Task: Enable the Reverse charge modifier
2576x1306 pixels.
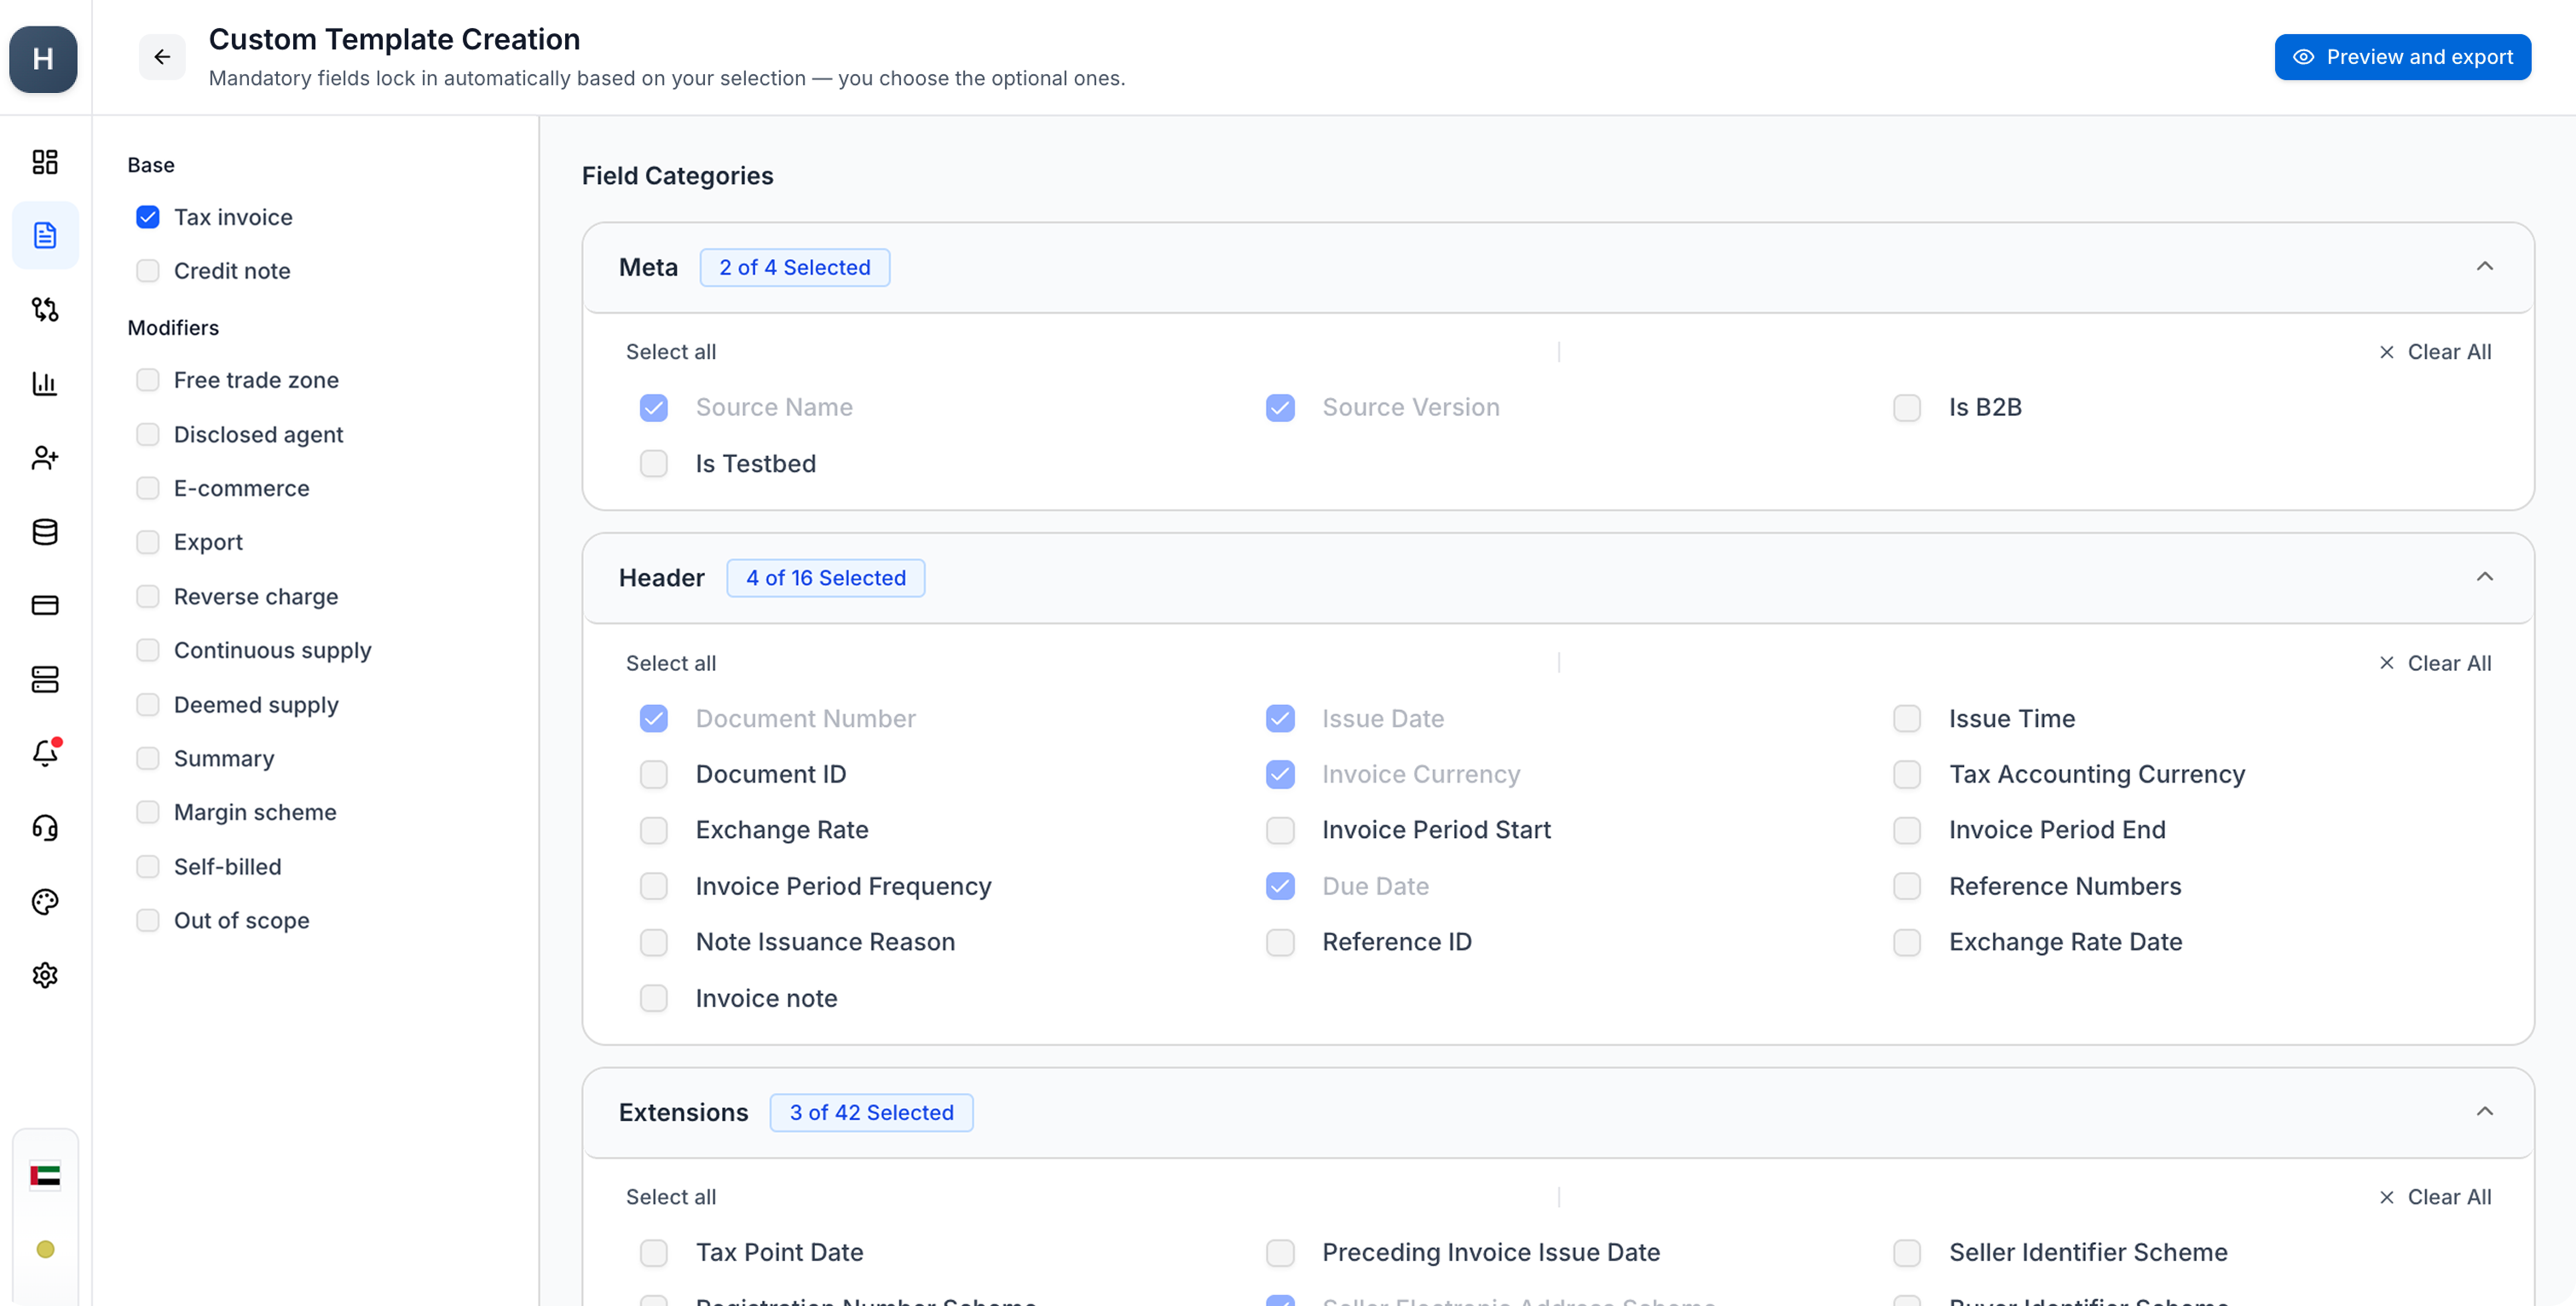Action: (x=148, y=596)
